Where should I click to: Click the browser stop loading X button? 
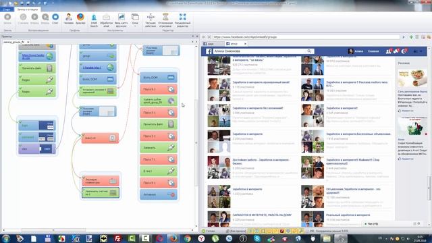point(209,37)
